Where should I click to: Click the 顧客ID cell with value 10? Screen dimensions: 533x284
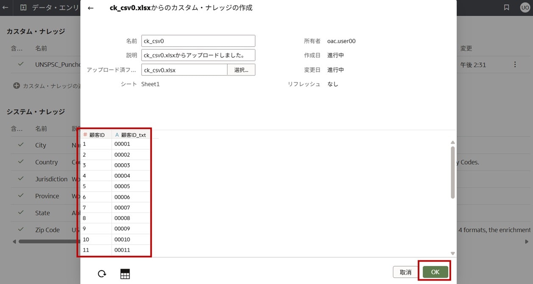coord(96,239)
